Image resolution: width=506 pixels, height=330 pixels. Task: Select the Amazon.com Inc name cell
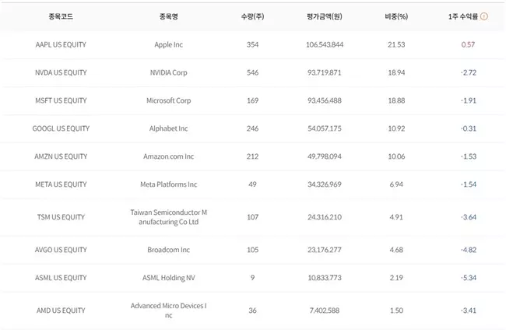(x=168, y=156)
